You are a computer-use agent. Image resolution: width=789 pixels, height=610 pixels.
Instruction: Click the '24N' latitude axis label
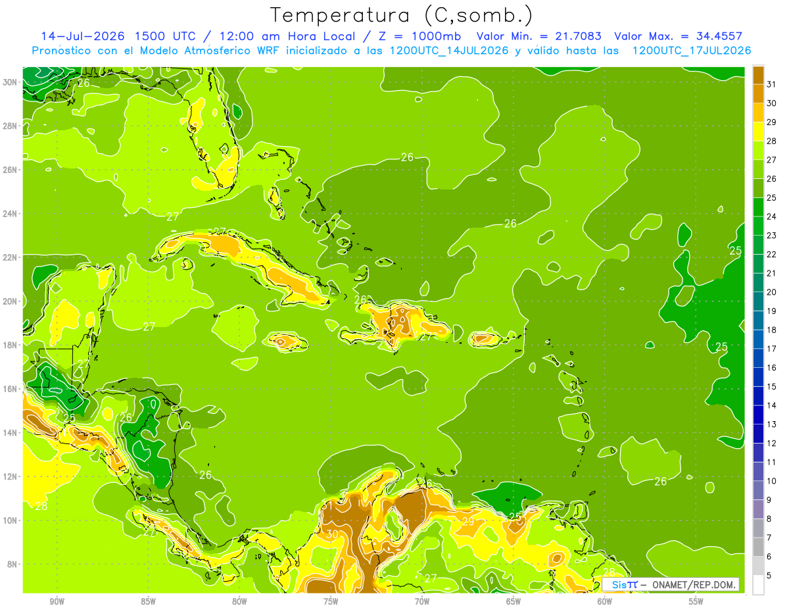point(11,213)
